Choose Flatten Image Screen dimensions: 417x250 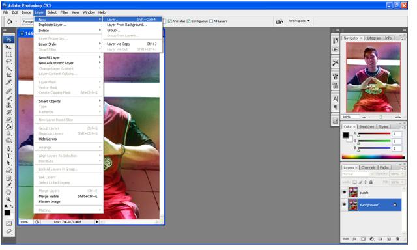pos(68,202)
